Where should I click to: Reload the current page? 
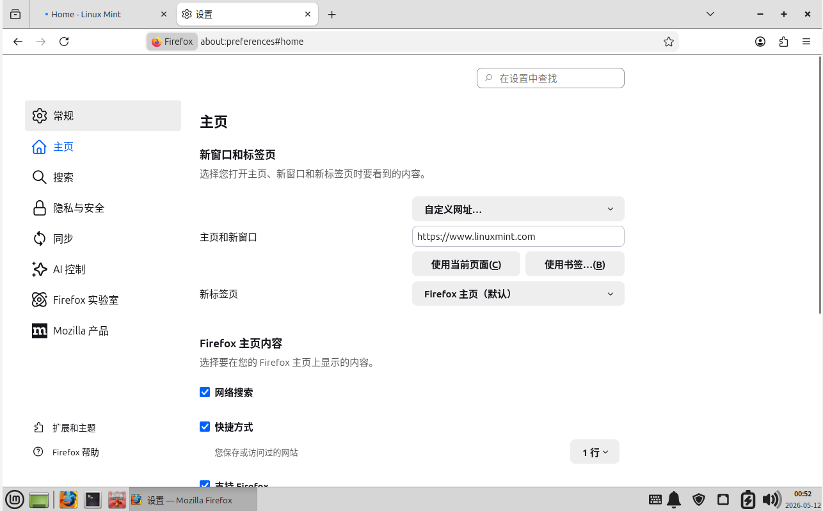[x=64, y=42]
